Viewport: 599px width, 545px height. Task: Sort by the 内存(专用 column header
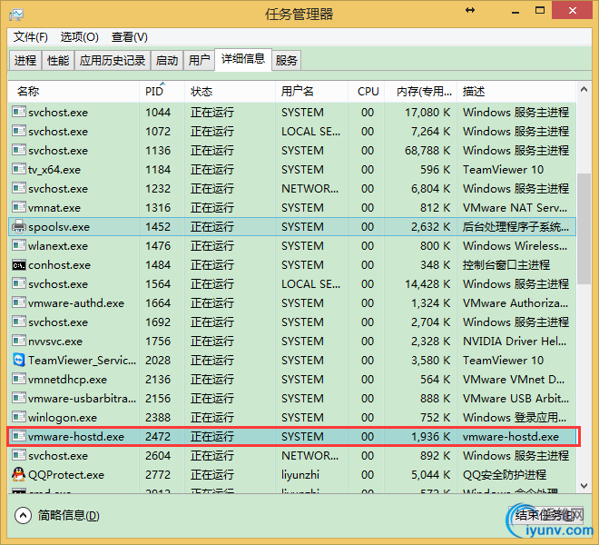[420, 92]
